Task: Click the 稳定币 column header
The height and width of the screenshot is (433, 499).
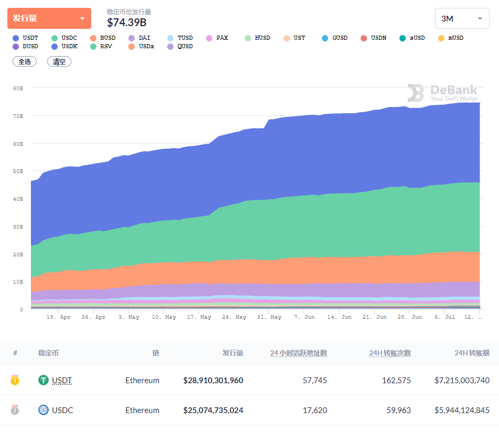Action: pyautogui.click(x=48, y=353)
